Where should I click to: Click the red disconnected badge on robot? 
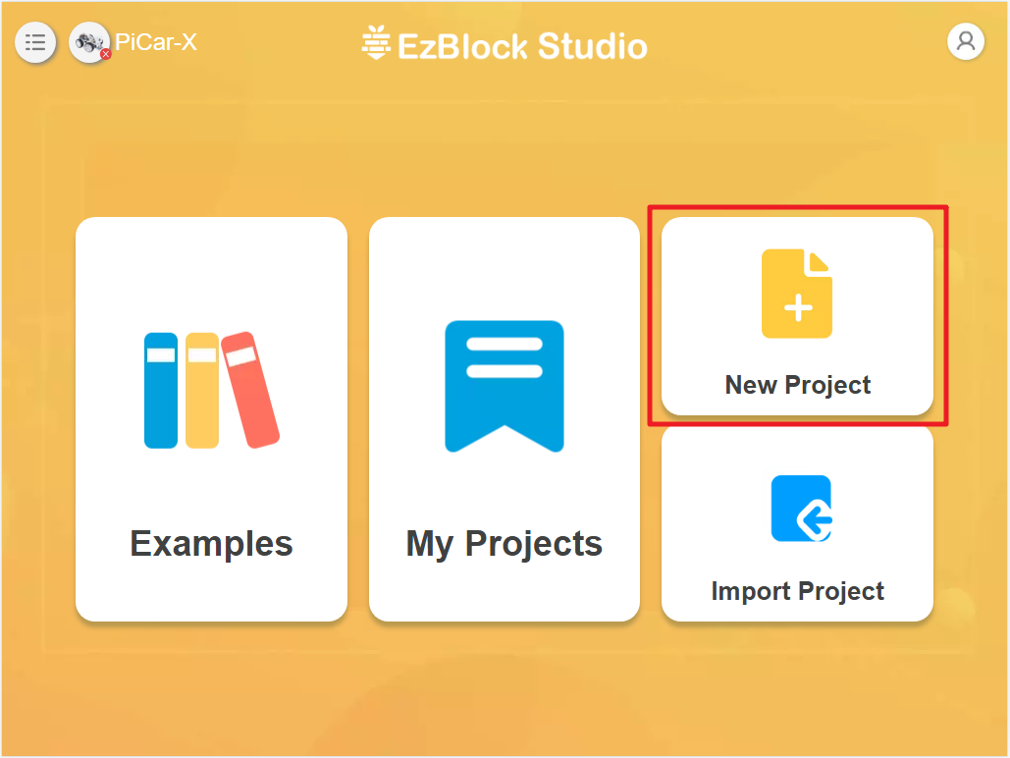(x=106, y=55)
